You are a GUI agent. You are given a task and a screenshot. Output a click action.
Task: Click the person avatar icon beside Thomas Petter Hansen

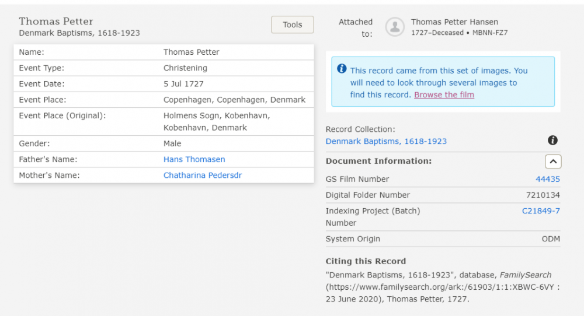395,26
